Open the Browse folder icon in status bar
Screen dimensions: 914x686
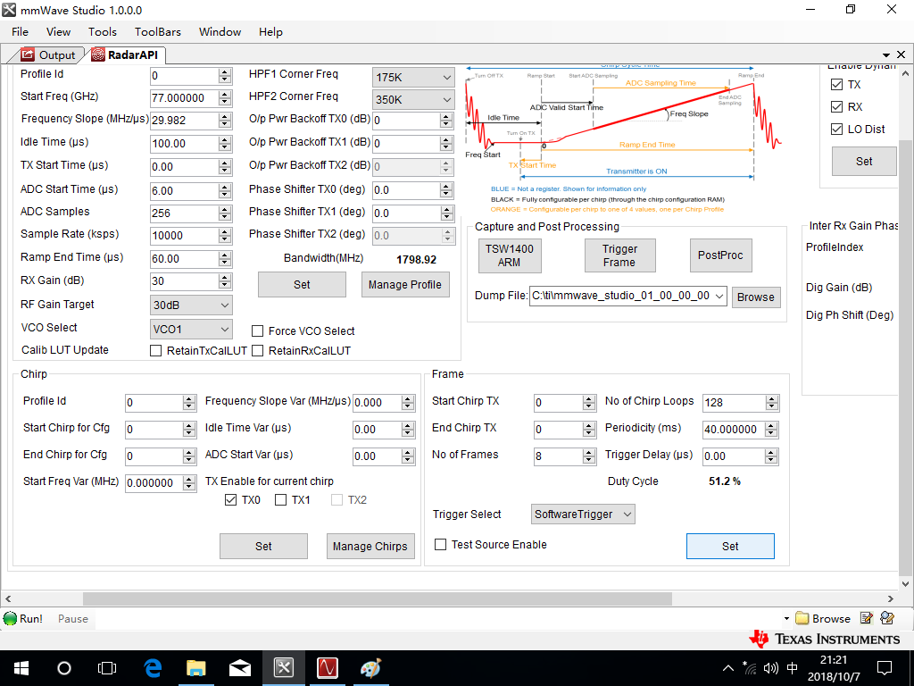pyautogui.click(x=802, y=618)
